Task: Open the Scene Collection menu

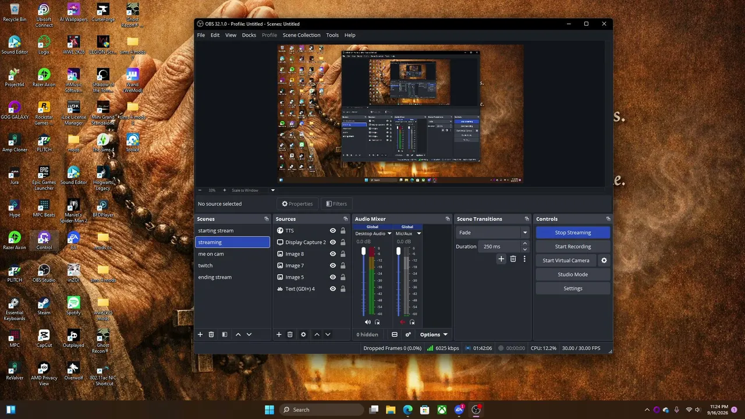Action: point(301,35)
